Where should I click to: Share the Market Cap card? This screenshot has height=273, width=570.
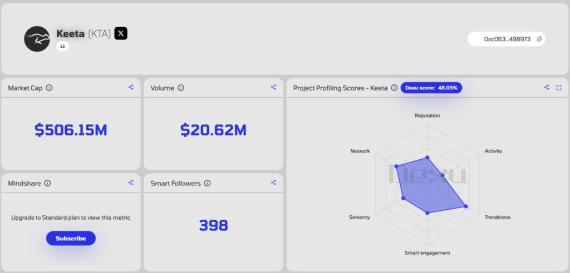(x=131, y=87)
